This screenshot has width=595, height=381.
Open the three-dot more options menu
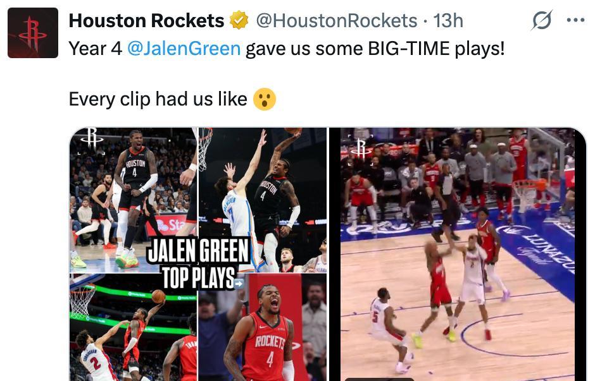point(575,20)
